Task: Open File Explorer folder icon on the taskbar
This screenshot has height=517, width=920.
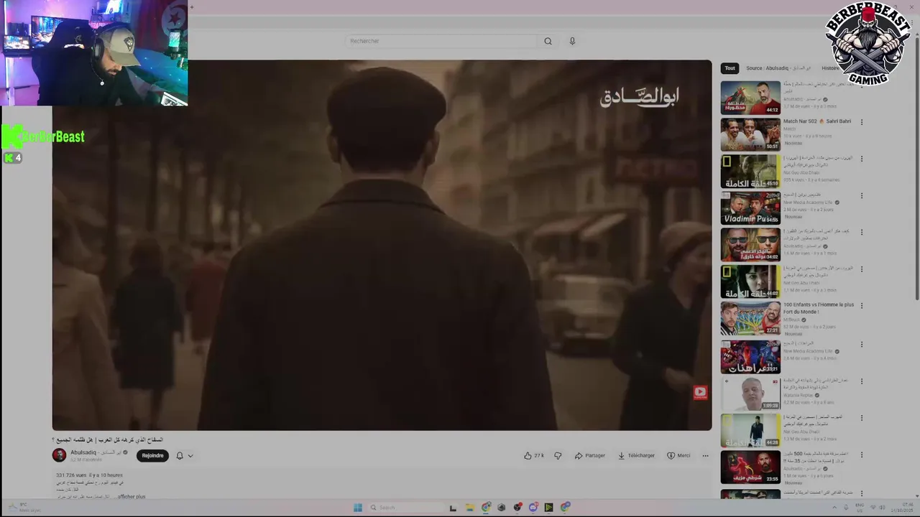Action: point(469,508)
